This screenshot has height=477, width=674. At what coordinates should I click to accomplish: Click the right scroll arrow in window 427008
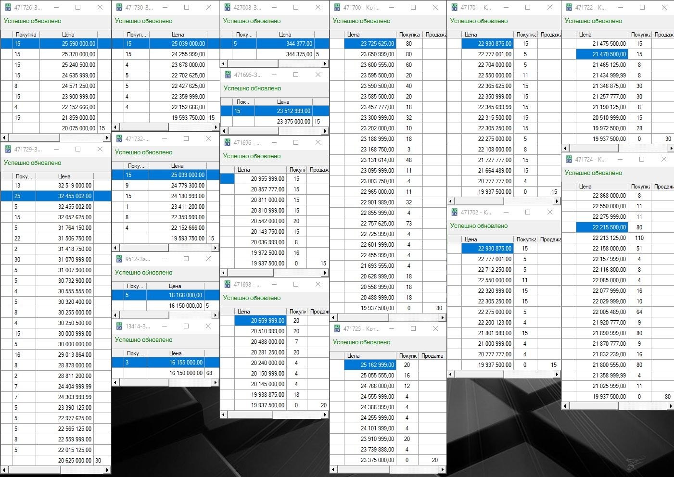[325, 64]
